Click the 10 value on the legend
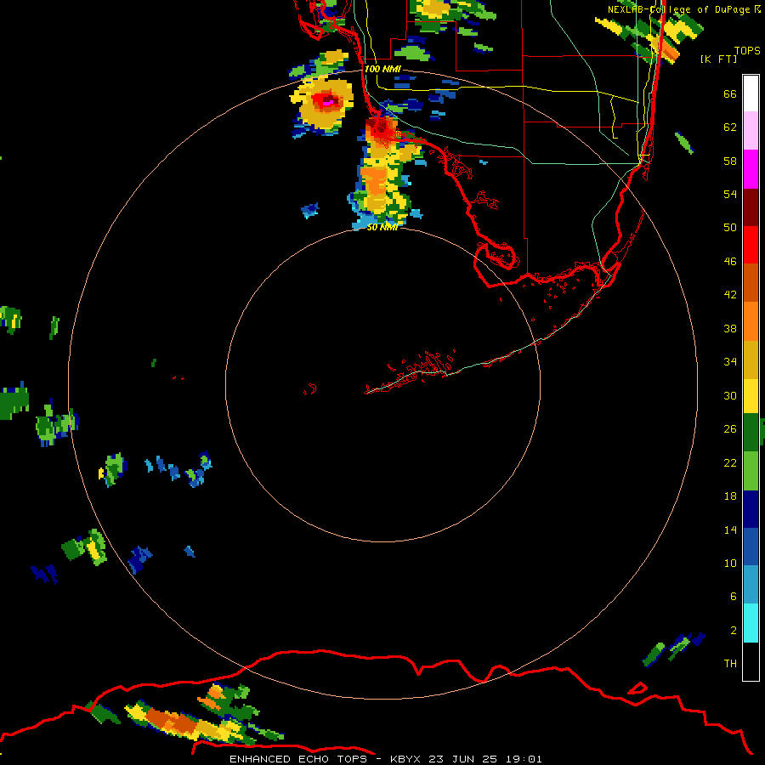The image size is (765, 765). point(730,564)
